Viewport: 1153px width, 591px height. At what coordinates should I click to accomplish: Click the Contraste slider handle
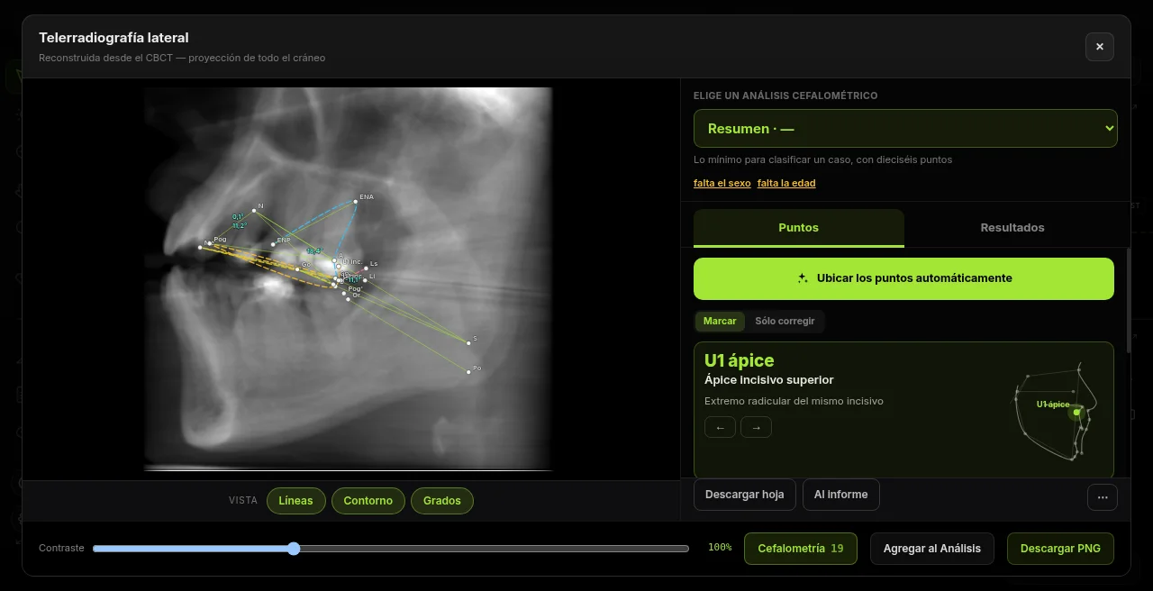(294, 549)
